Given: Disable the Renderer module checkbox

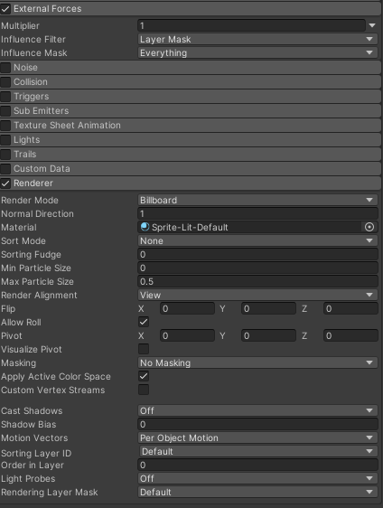Looking at the screenshot, I should (5, 183).
